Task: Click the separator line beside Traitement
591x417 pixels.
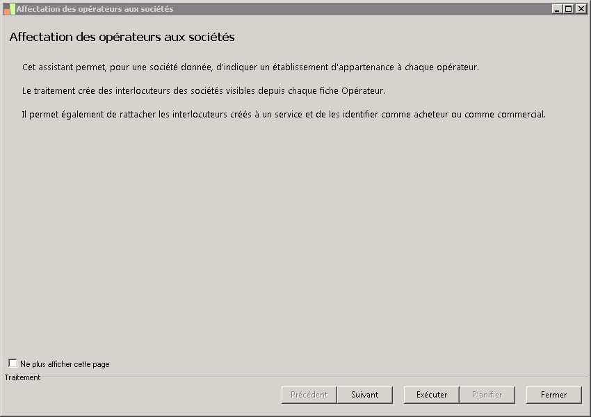Action: coord(313,377)
